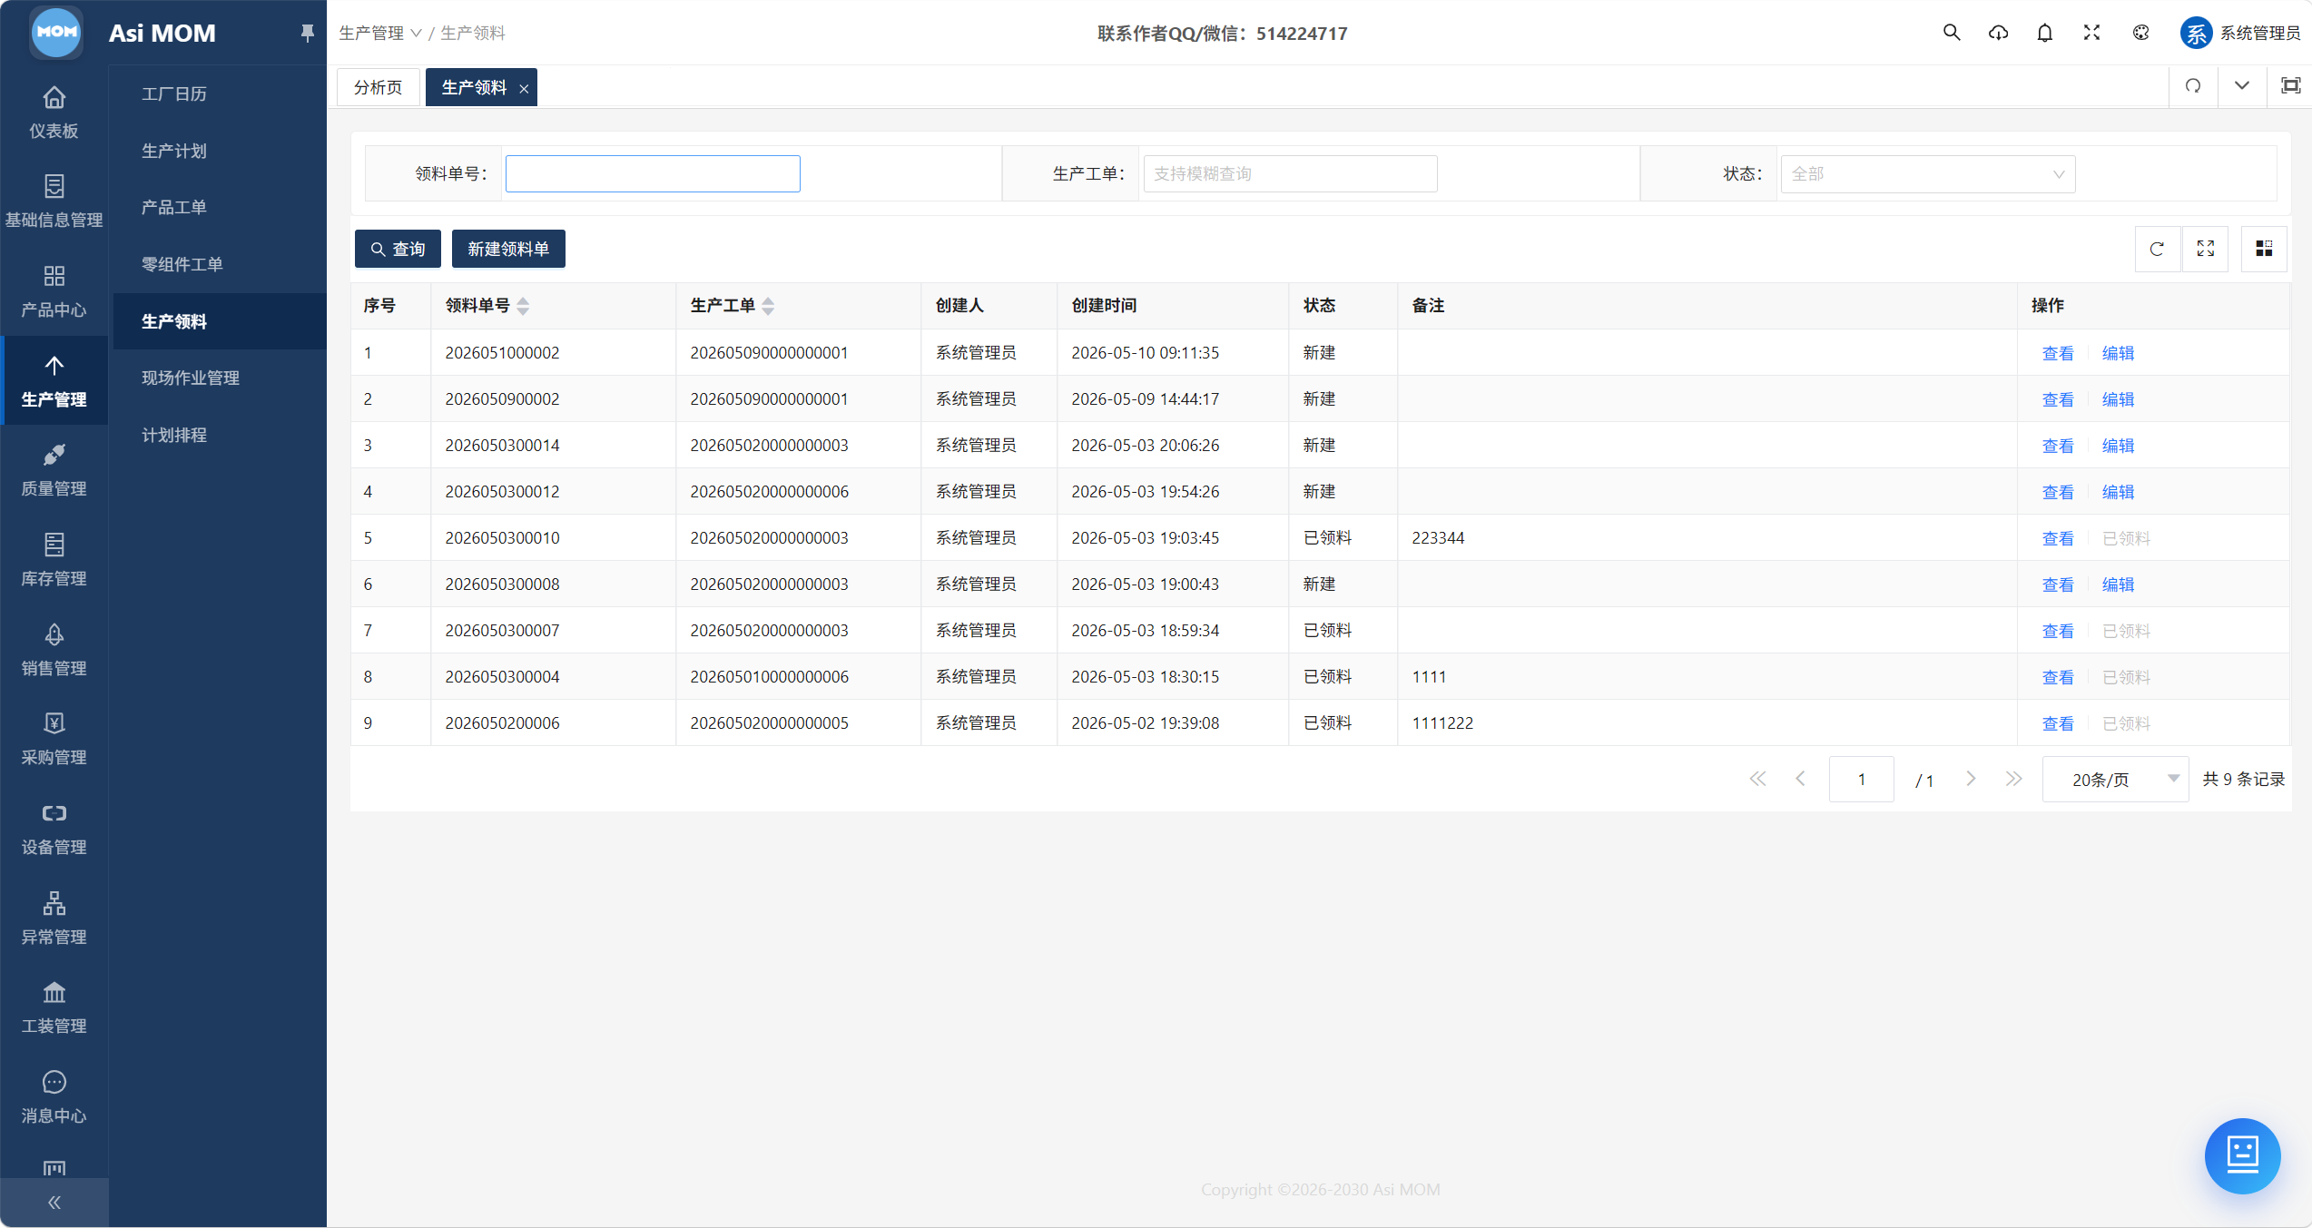Jump to the first page arrow
The height and width of the screenshot is (1228, 2312).
[x=1757, y=779]
